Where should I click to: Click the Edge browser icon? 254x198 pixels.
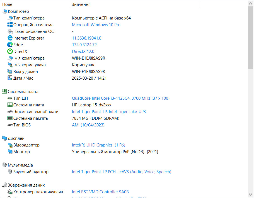click(10, 45)
